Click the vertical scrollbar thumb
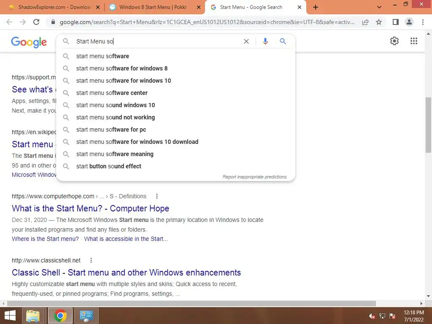This screenshot has width=432, height=324. (x=428, y=125)
